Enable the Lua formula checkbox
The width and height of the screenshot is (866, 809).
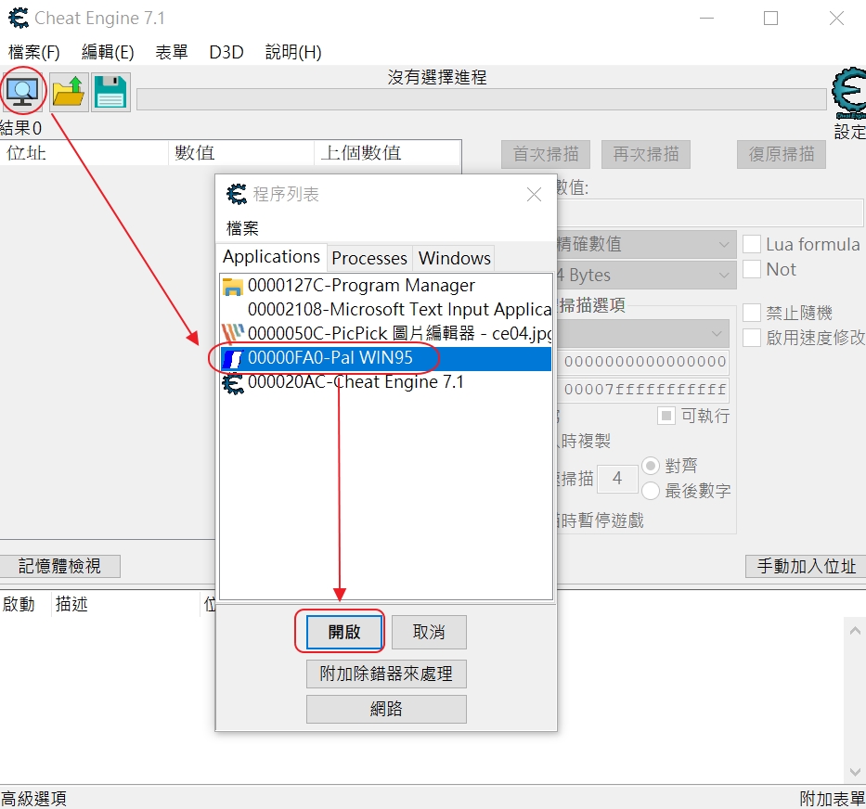click(752, 244)
